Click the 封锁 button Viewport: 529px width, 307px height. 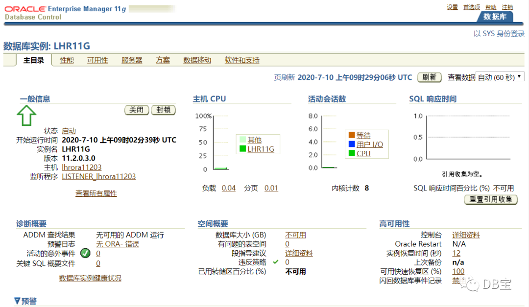pyautogui.click(x=163, y=110)
